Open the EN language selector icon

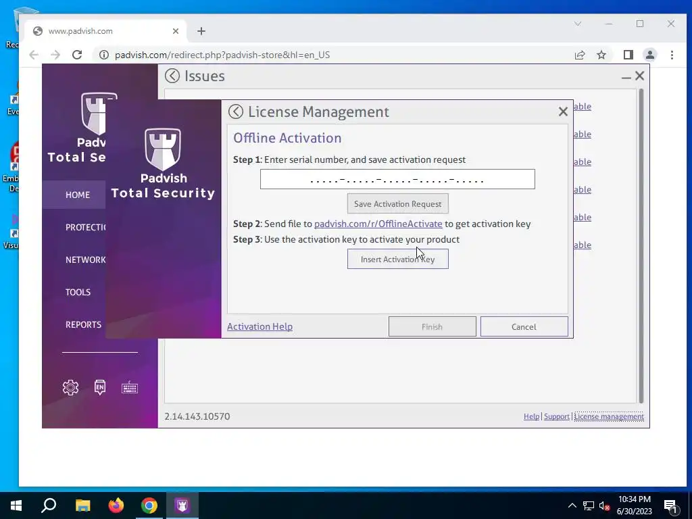point(100,387)
